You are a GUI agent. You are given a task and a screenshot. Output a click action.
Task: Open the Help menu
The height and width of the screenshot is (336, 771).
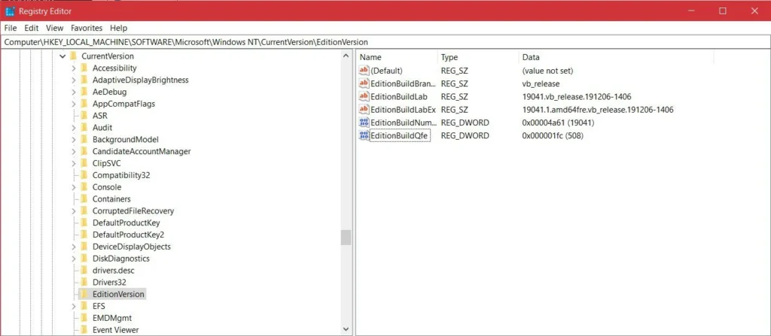(x=118, y=28)
